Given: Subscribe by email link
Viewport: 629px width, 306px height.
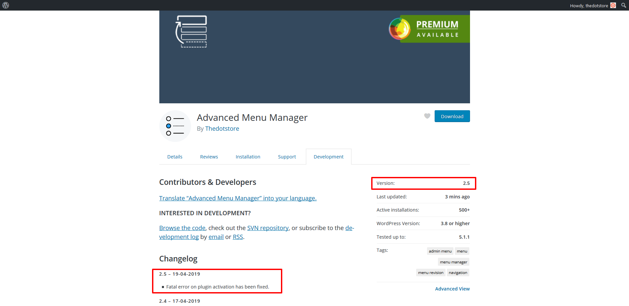Looking at the screenshot, I should [x=216, y=237].
